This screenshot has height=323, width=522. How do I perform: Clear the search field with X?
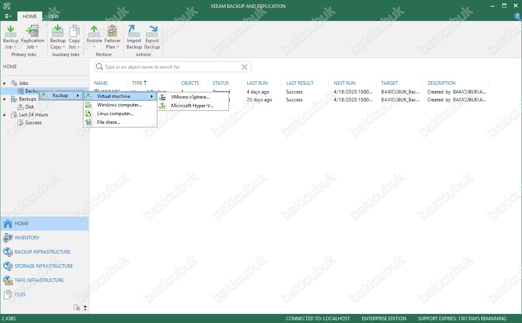[244, 67]
